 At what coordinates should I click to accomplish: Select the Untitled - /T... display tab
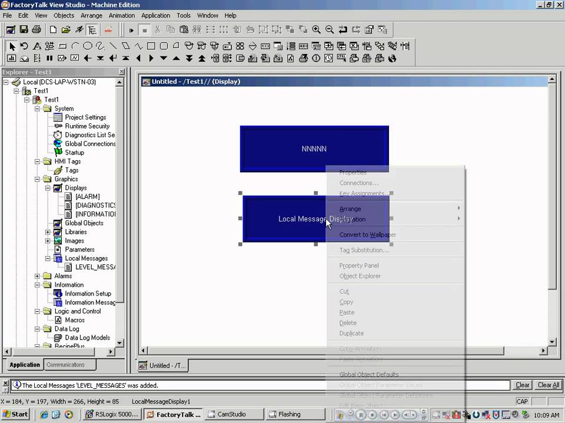click(x=163, y=365)
